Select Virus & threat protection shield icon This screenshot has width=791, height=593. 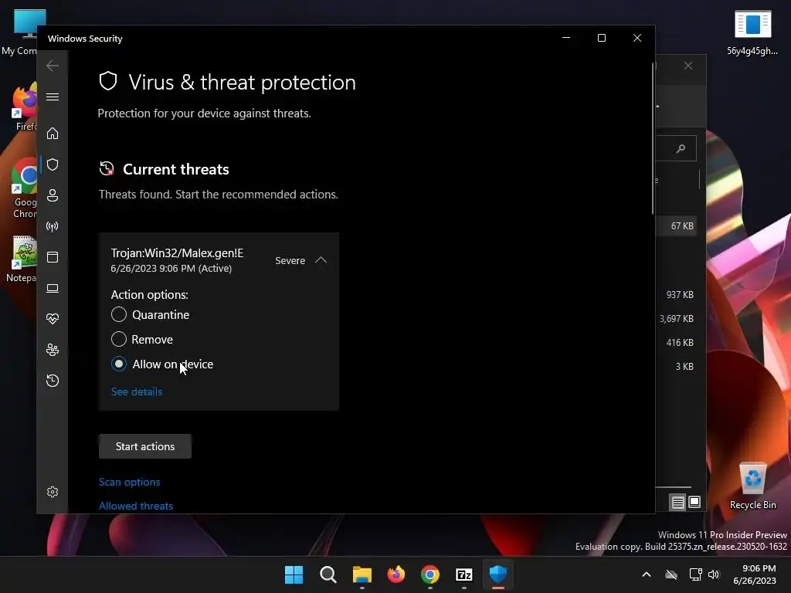[x=53, y=164]
